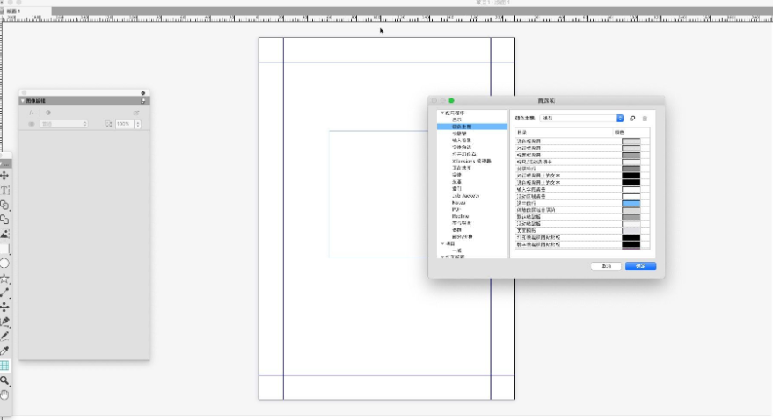
Task: Collapse the 项目 tree group in preferences
Action: [x=442, y=243]
